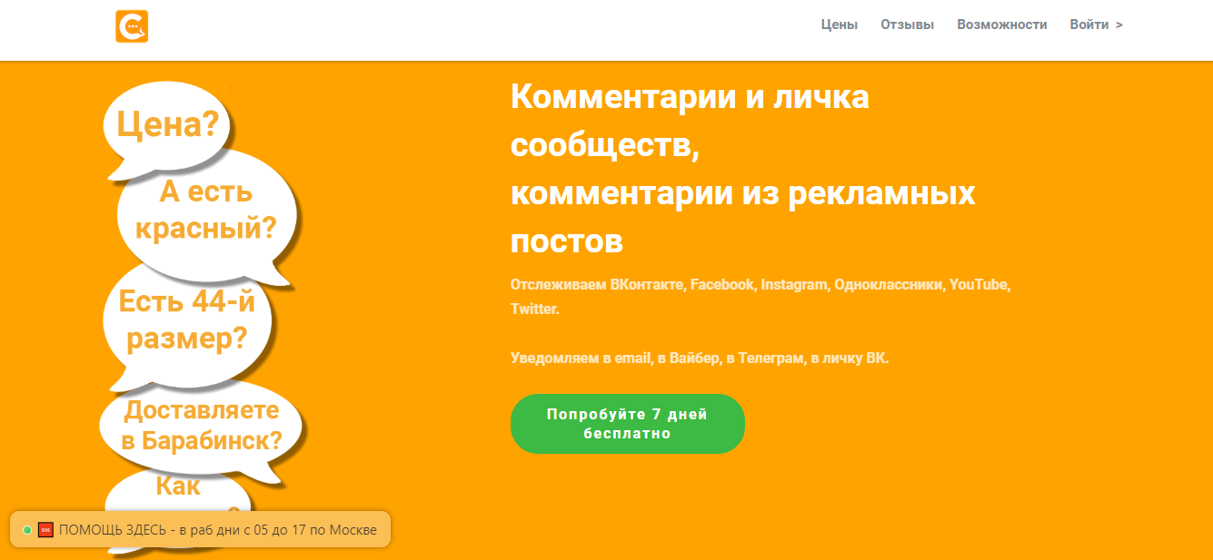Open the Цены menu item
Screen dimensions: 1213x560
(x=839, y=25)
